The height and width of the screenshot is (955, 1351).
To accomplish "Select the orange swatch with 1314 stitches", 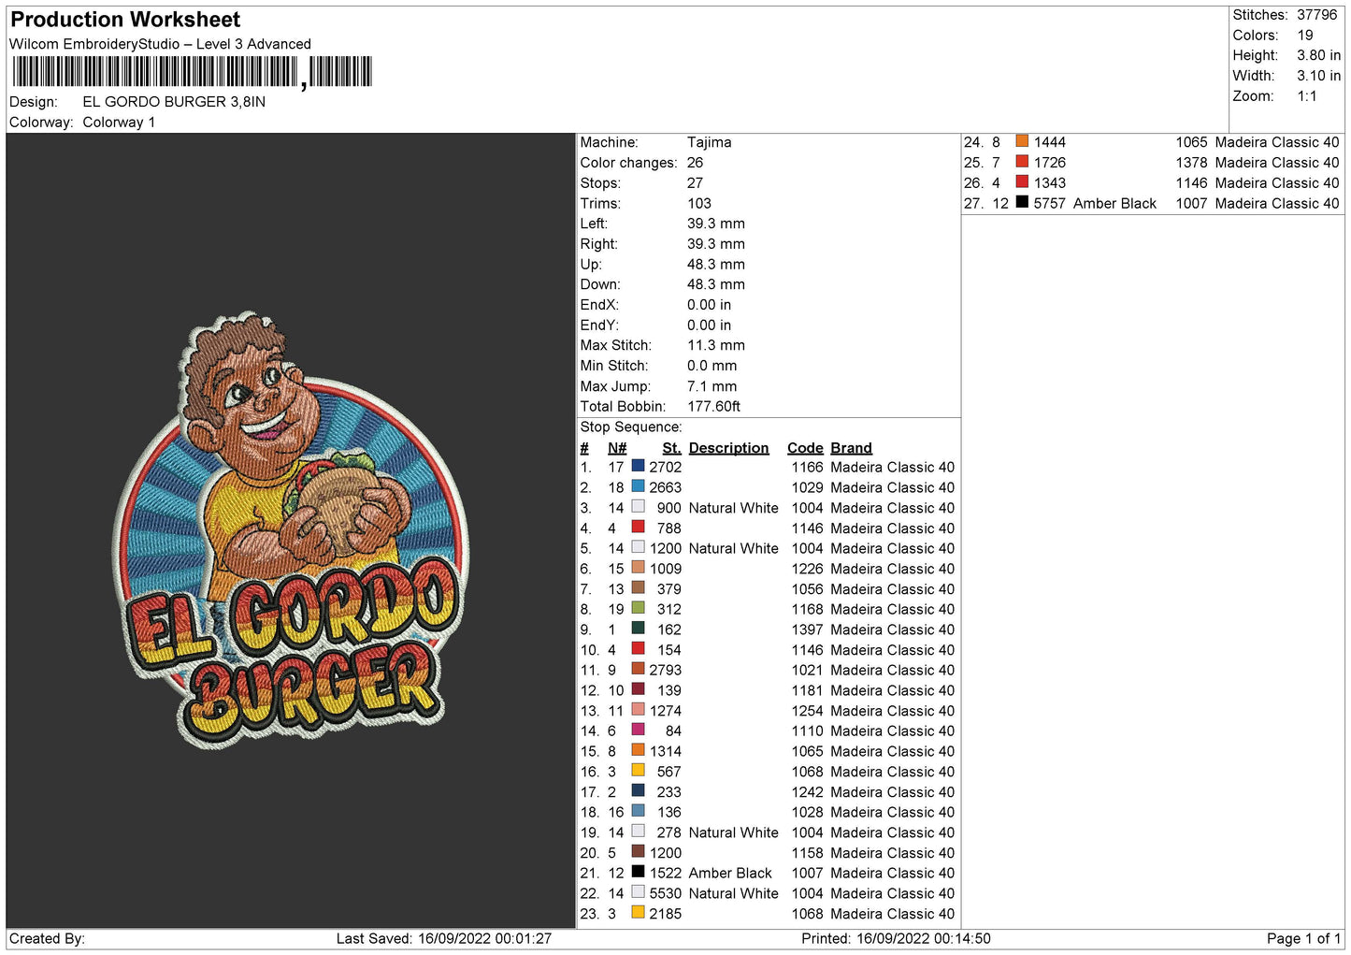I will (x=638, y=750).
